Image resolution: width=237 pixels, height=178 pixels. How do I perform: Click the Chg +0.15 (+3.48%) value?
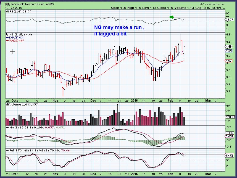point(209,8)
